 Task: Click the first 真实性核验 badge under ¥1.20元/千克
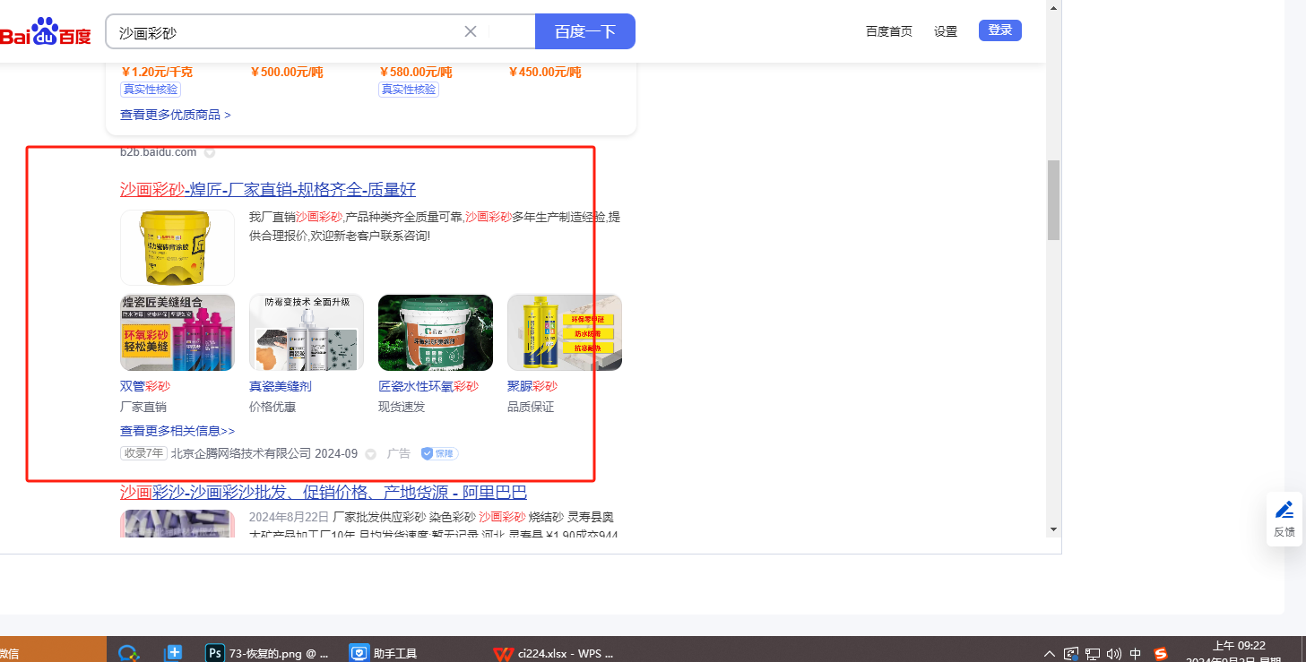(x=151, y=90)
